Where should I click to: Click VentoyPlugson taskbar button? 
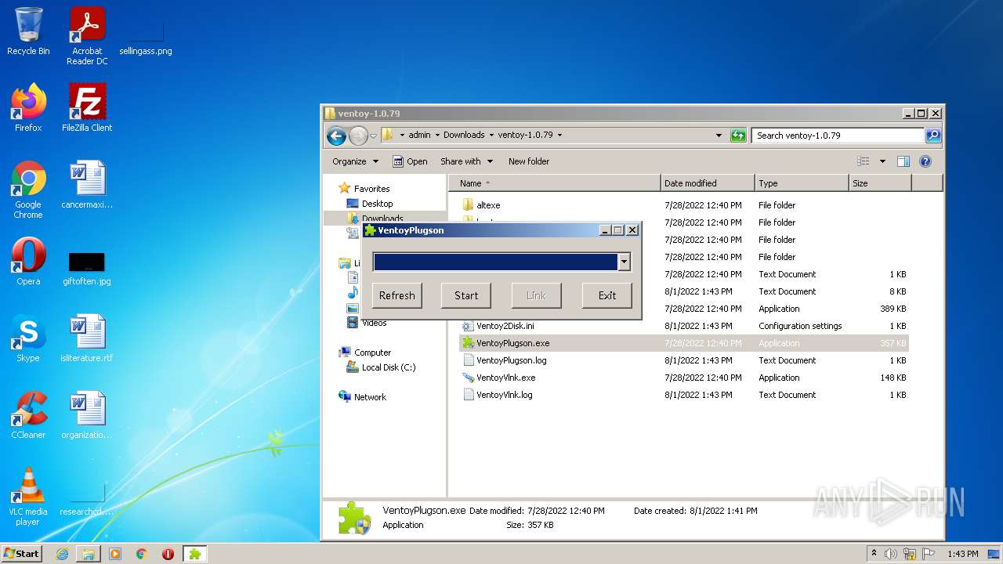click(x=194, y=554)
